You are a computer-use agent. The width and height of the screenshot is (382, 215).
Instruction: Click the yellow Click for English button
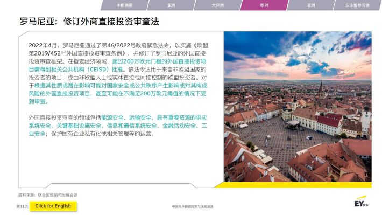click(53, 206)
